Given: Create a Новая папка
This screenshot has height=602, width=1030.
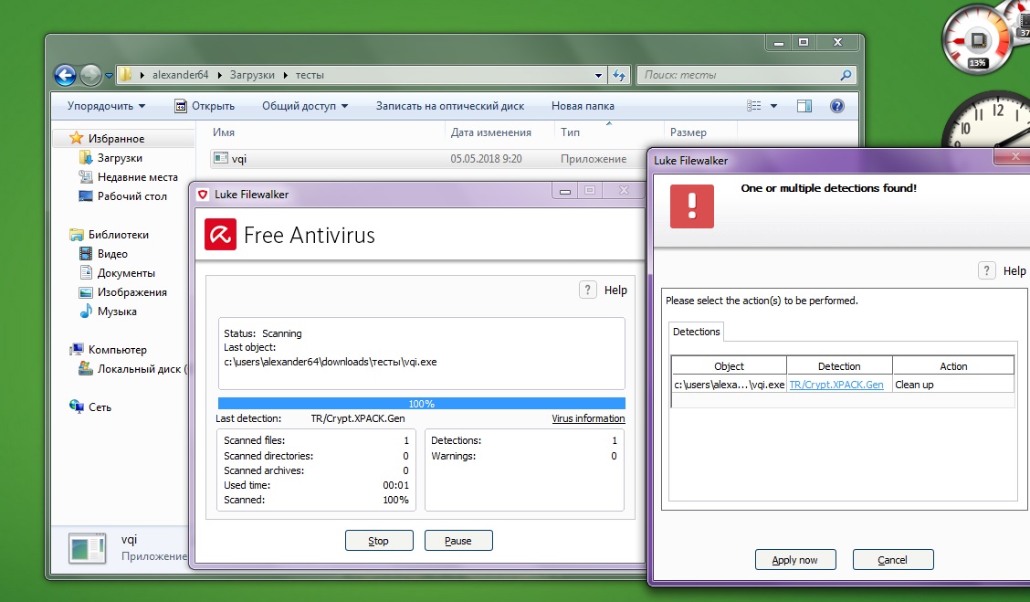Looking at the screenshot, I should click(583, 106).
